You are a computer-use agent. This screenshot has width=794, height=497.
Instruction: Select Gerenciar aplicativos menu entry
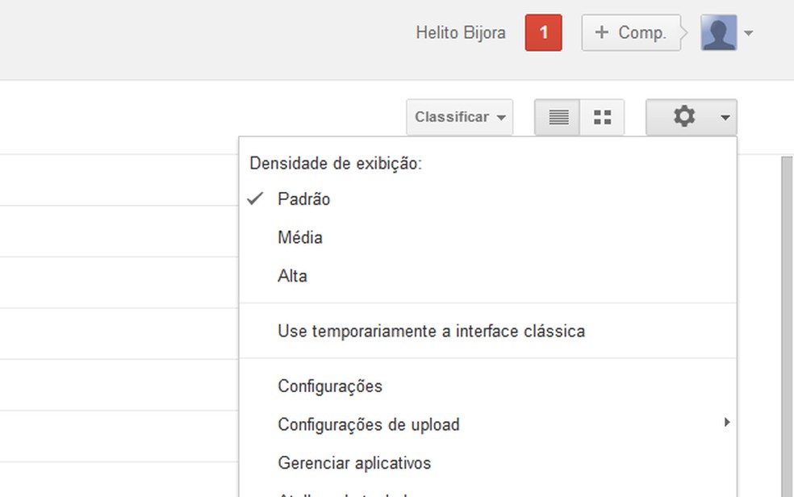pyautogui.click(x=354, y=464)
